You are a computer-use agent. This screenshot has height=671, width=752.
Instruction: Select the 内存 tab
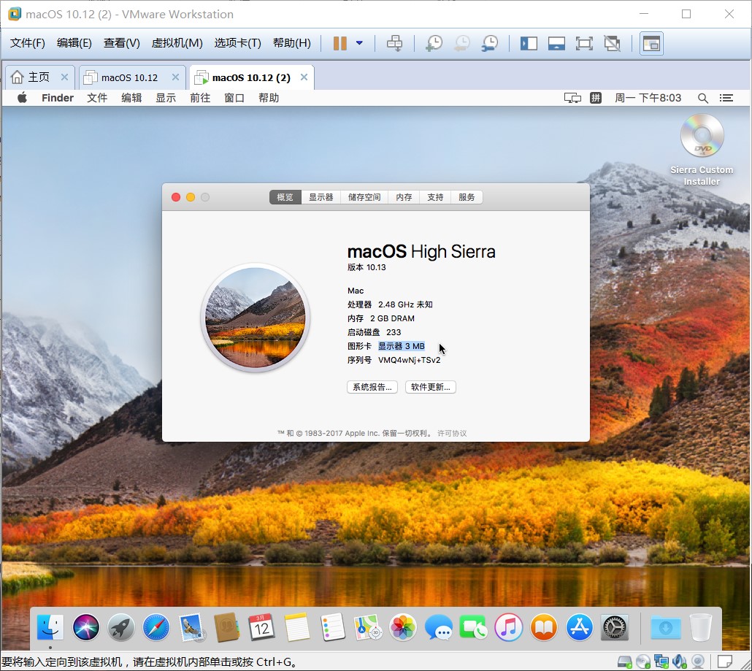click(404, 197)
